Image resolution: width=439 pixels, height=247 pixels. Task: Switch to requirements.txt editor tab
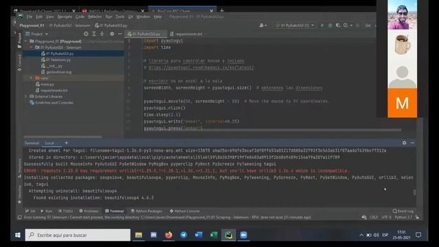click(186, 34)
